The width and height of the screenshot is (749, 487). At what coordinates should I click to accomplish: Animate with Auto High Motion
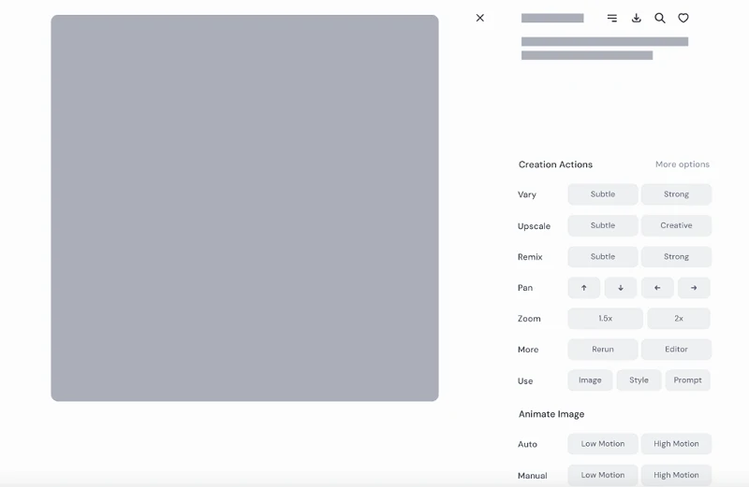[676, 444]
